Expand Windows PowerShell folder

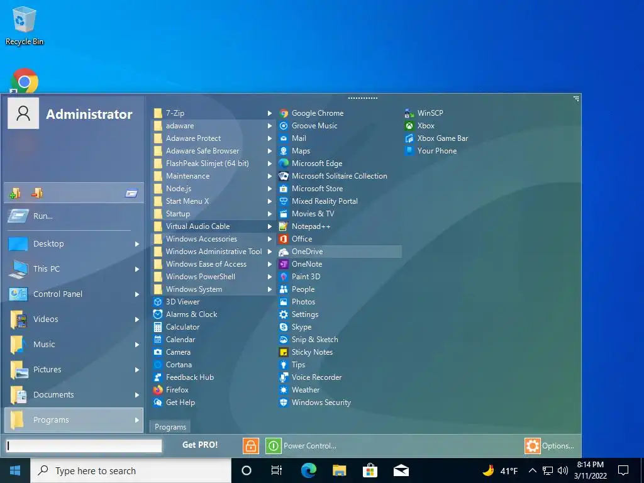point(213,277)
